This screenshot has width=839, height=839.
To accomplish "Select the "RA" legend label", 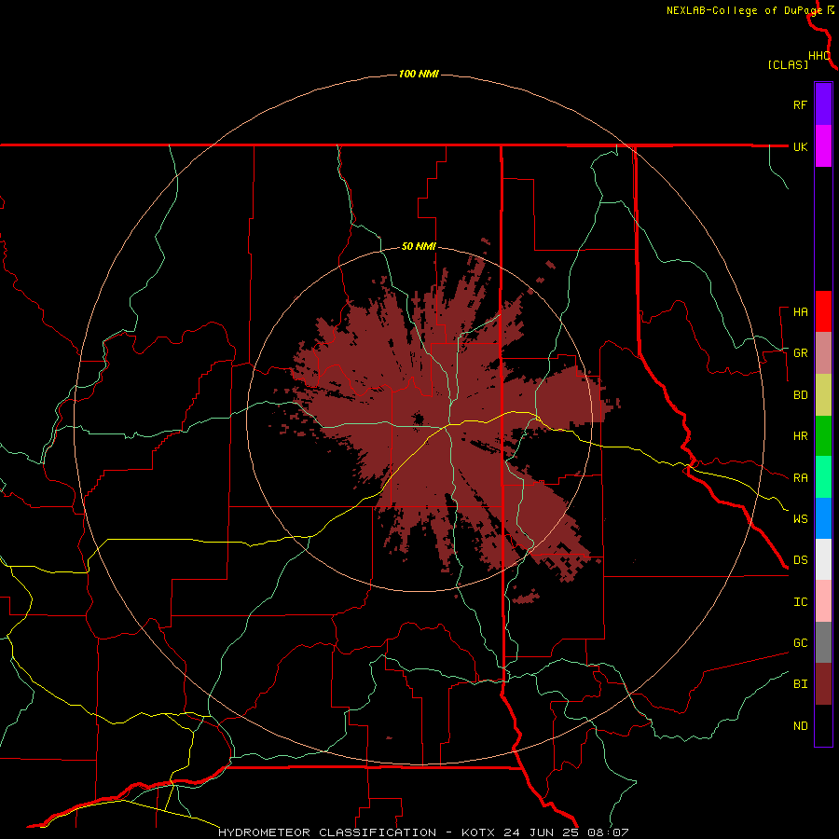I will click(800, 478).
